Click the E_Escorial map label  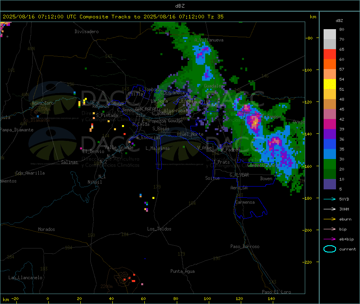[x=148, y=137]
